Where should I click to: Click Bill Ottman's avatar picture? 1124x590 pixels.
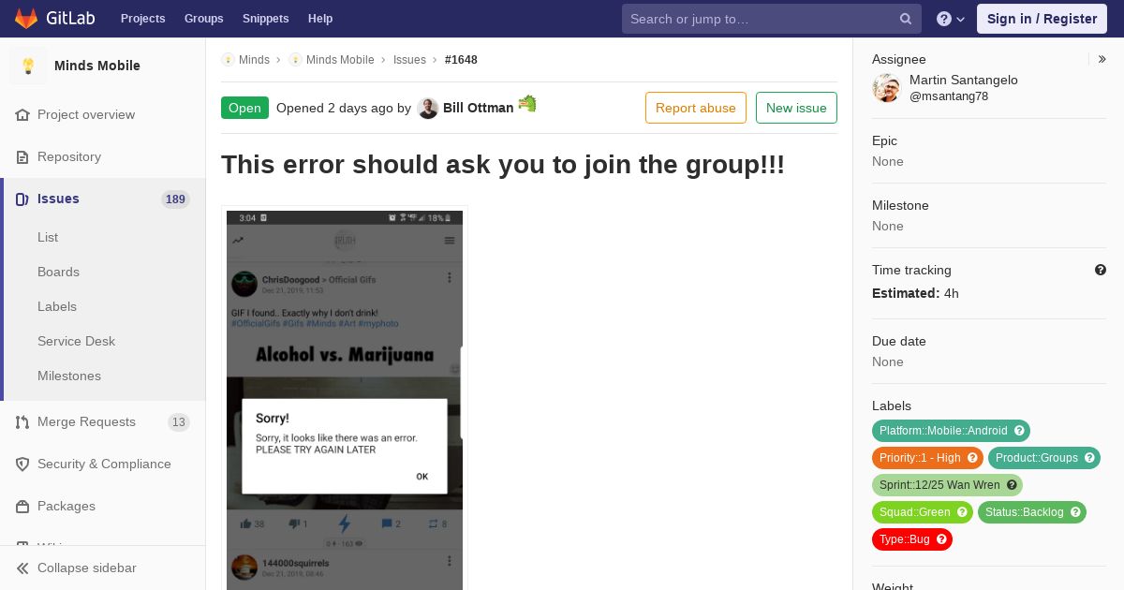tap(428, 108)
